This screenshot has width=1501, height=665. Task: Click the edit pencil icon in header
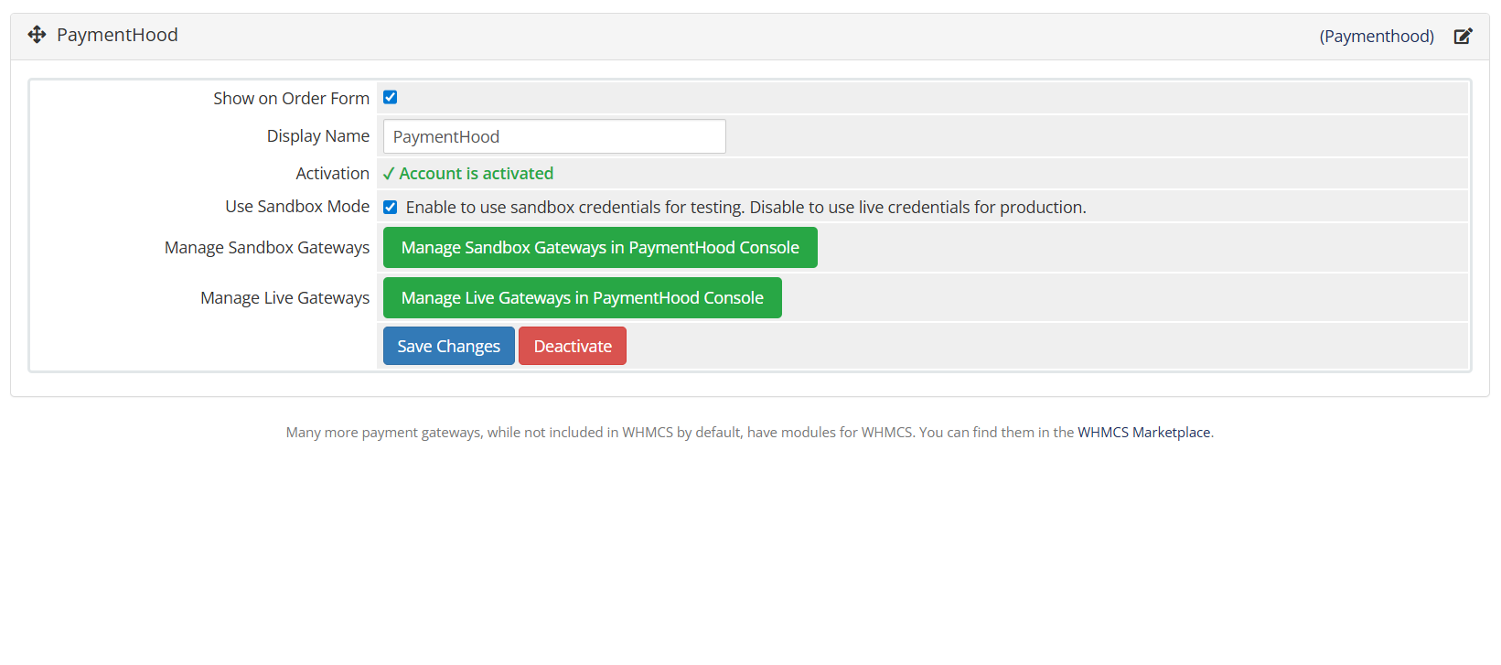[x=1463, y=37]
